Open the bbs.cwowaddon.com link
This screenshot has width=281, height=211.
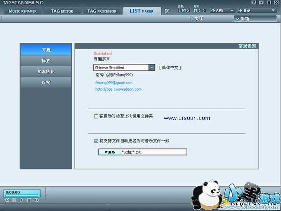118,89
